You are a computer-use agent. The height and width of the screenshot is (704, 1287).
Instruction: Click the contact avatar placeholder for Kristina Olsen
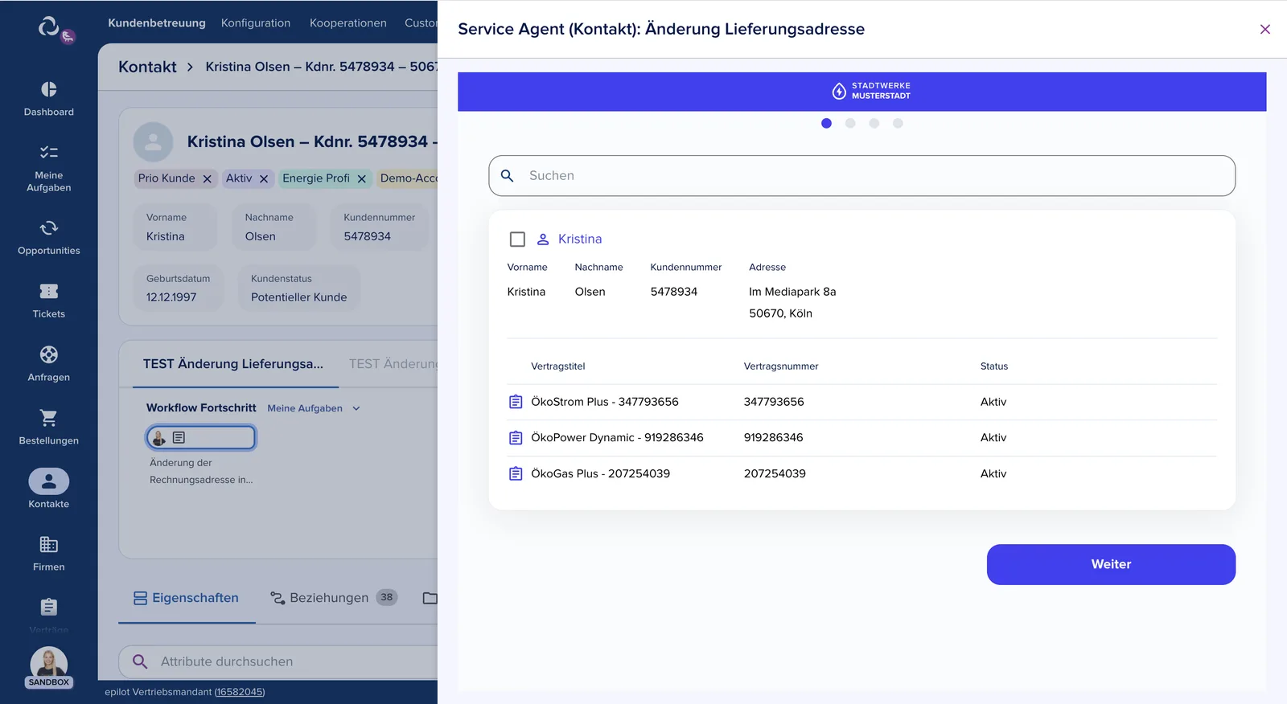coord(153,142)
